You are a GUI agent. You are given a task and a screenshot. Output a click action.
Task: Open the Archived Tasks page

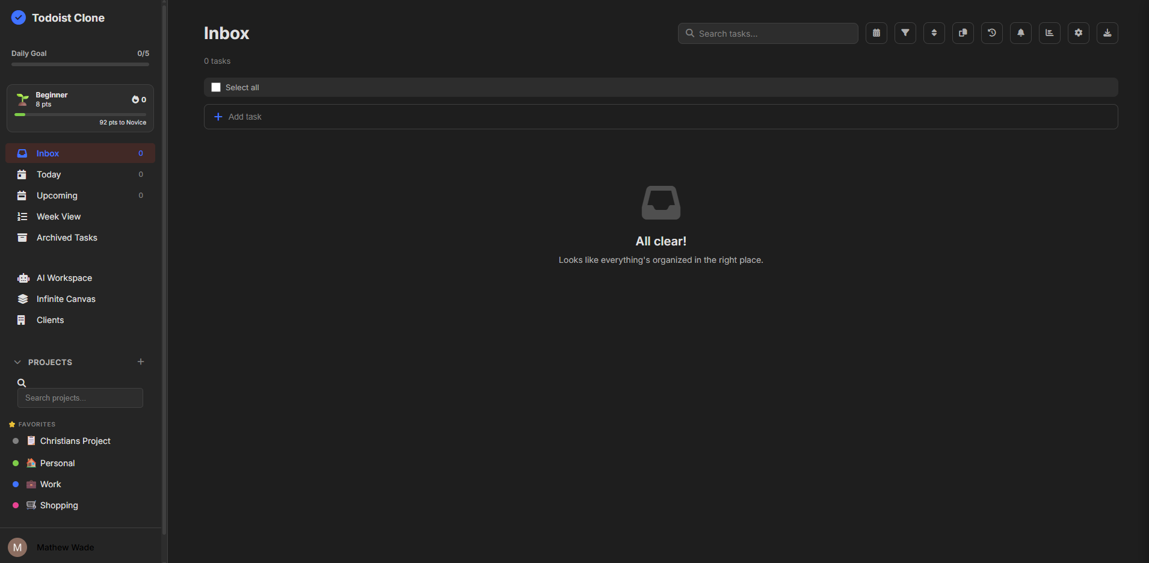[67, 238]
